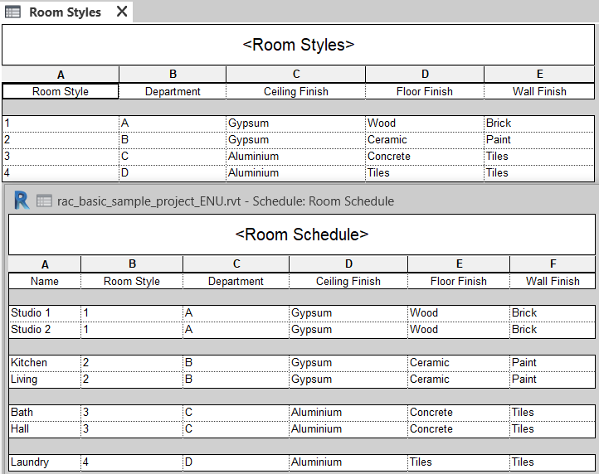
Task: Click the Wall Finish header in Room Schedule
Action: 553,281
